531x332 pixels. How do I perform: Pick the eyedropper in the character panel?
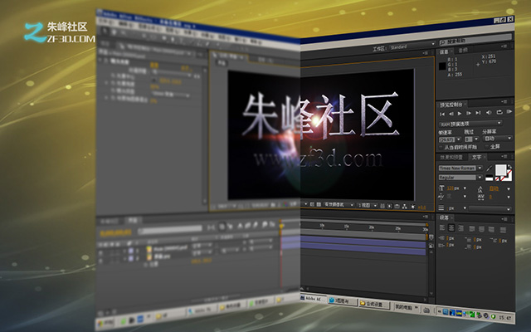[x=490, y=168]
